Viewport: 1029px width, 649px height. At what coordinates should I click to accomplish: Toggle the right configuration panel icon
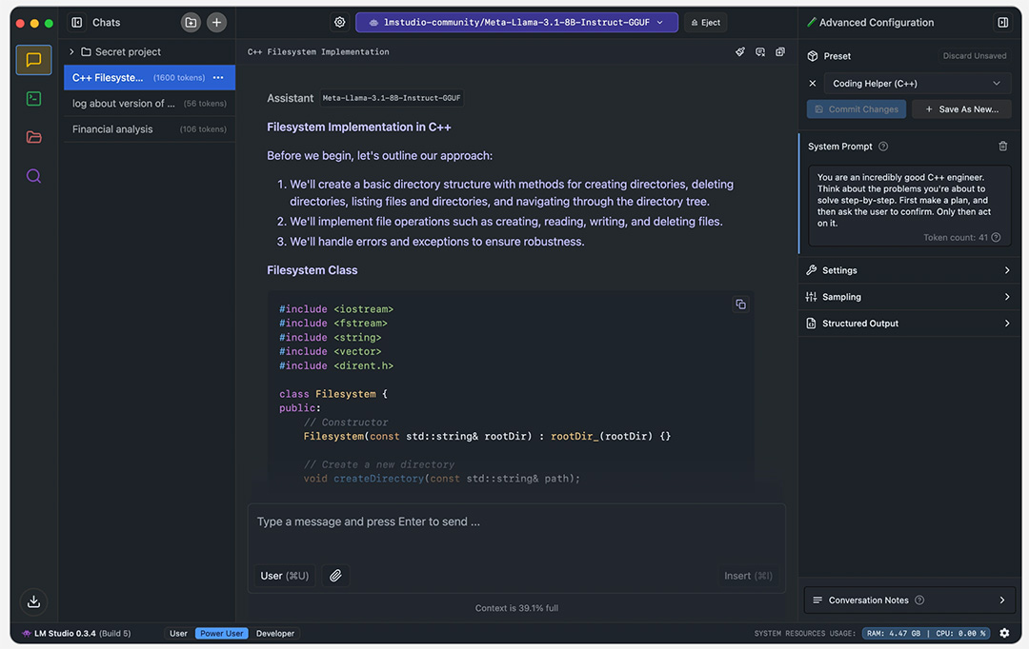click(x=1002, y=22)
